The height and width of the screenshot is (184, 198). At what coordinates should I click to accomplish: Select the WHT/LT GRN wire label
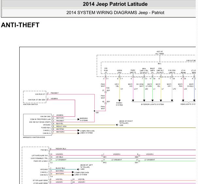(x=149, y=85)
